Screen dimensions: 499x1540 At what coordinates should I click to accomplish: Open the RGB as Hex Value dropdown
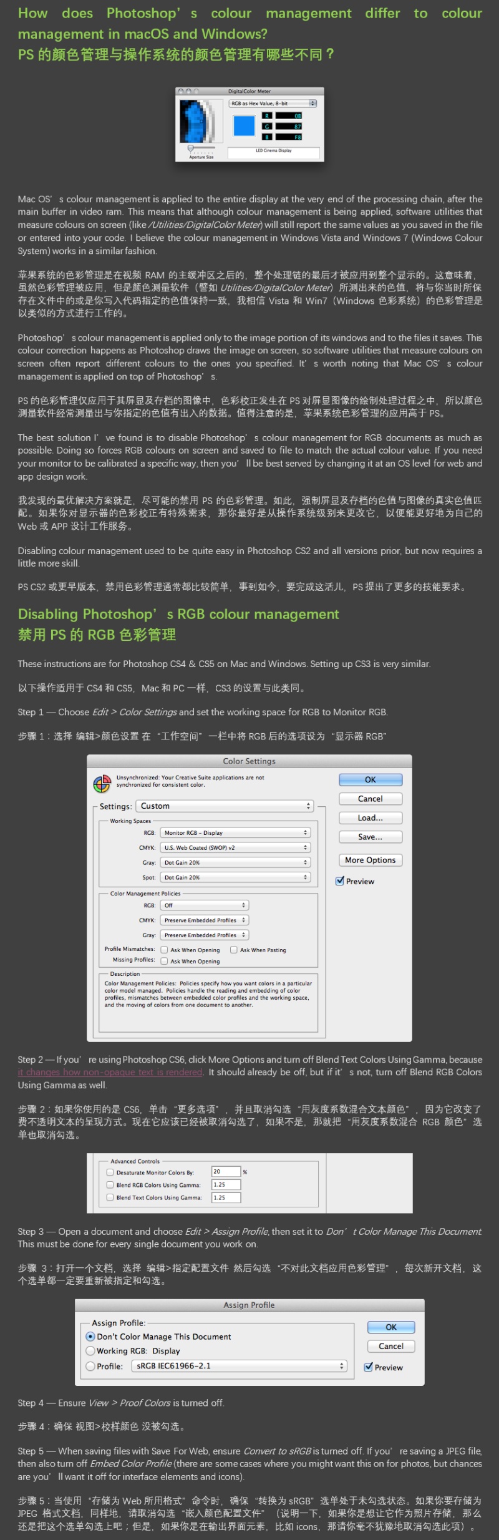click(273, 104)
